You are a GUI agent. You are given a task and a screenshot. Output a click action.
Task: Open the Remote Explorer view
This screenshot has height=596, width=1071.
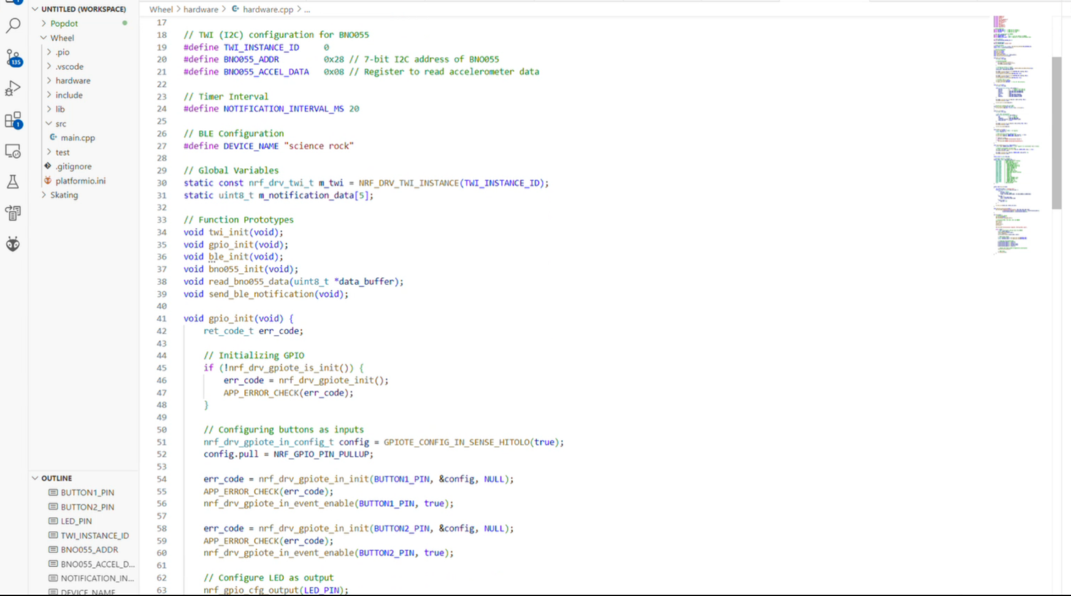tap(13, 151)
